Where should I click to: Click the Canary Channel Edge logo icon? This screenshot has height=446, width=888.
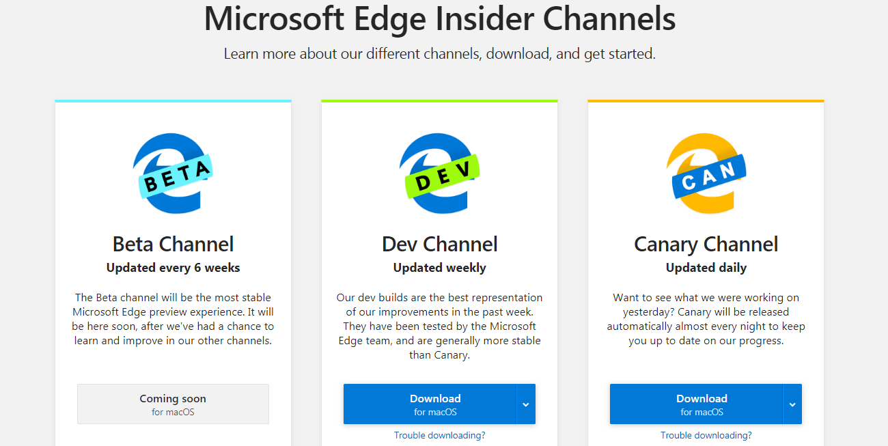pos(706,173)
